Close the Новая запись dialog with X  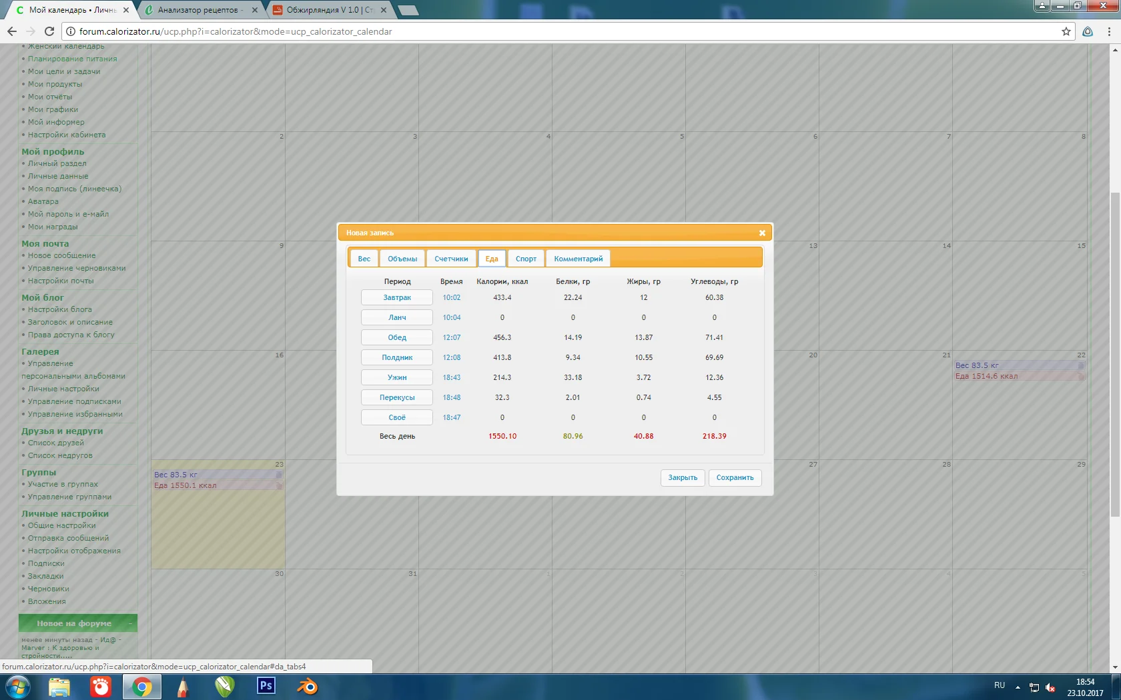pos(762,233)
